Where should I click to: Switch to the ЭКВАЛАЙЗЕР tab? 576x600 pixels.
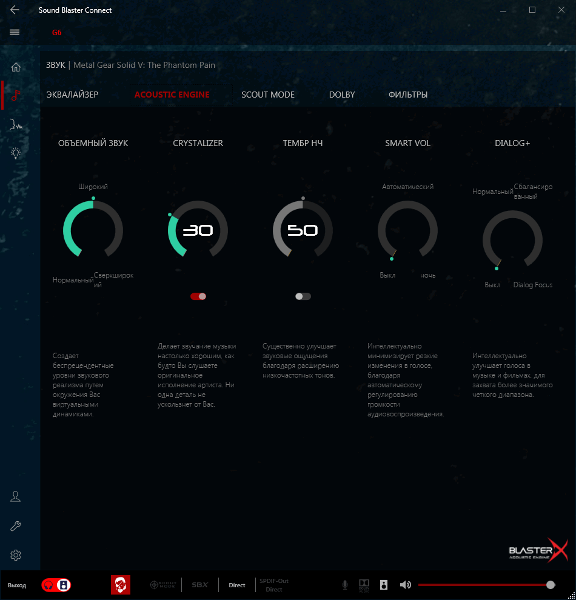(x=72, y=95)
